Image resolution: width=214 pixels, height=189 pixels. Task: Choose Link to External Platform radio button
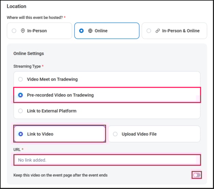click(x=20, y=111)
